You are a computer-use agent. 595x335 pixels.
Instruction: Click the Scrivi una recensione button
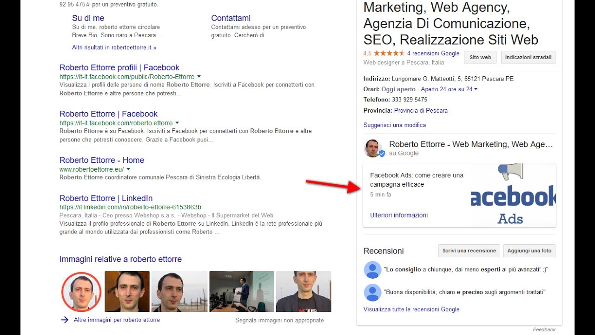[469, 251]
